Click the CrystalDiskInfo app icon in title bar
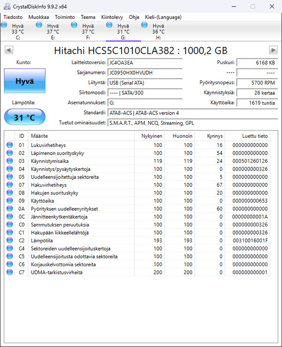This screenshot has height=347, width=282. [x=7, y=6]
